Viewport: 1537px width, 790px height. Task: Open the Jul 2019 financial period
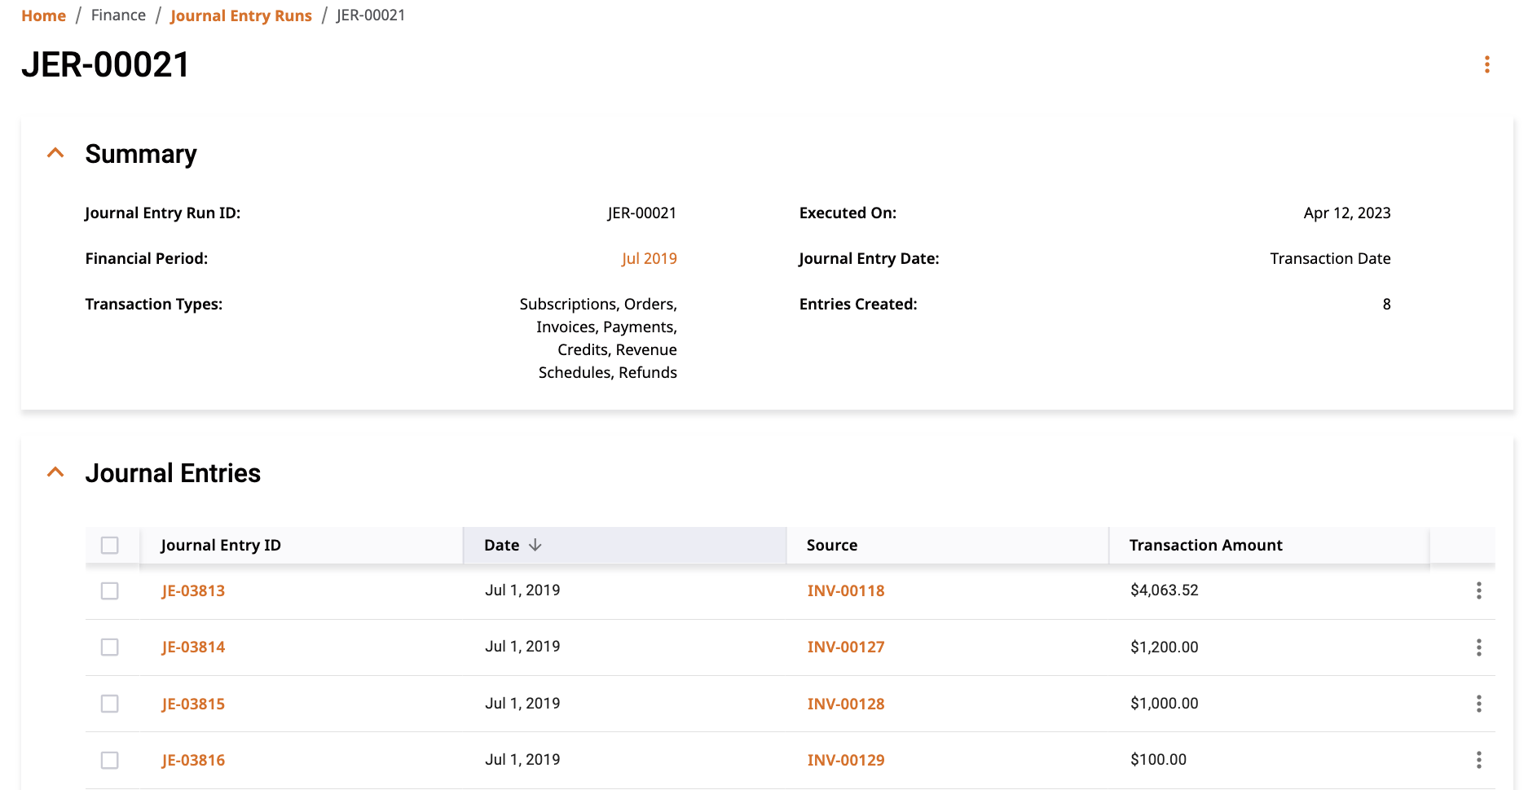[x=649, y=258]
